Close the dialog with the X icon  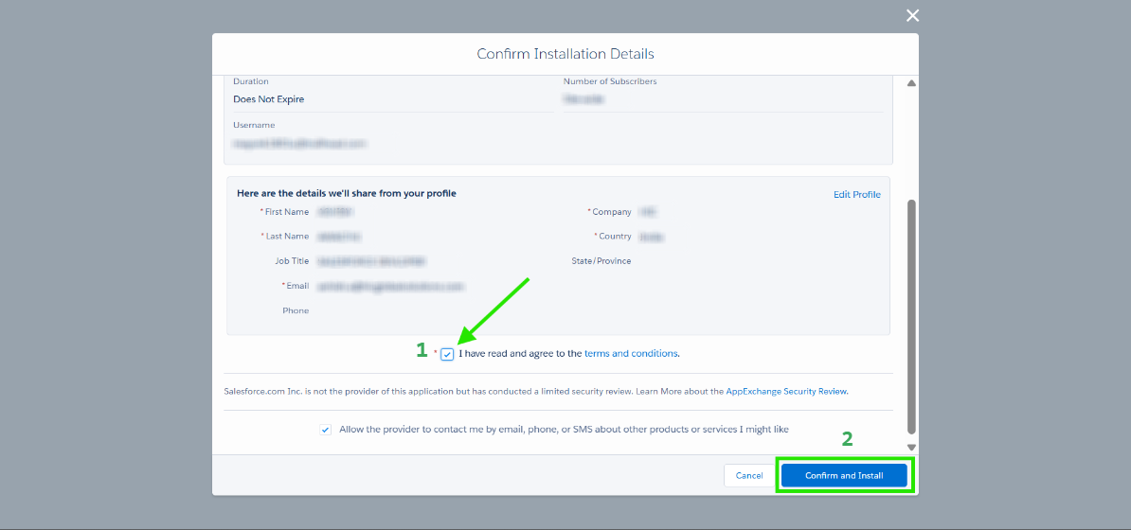(x=912, y=16)
